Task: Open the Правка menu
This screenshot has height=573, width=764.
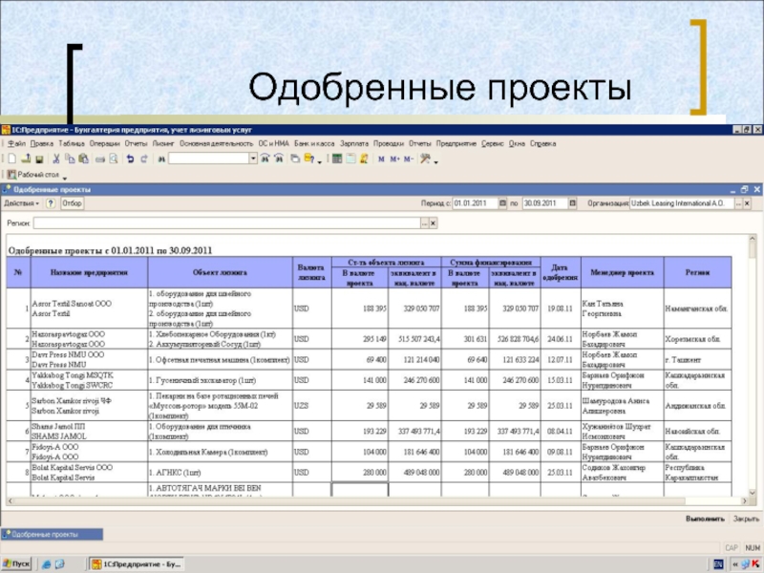Action: coord(41,144)
